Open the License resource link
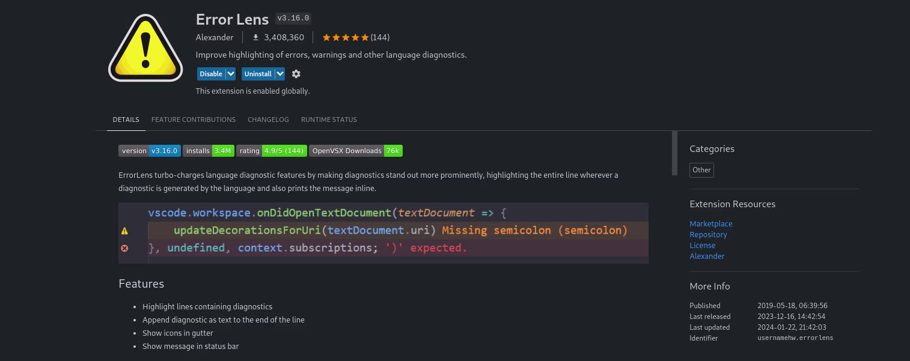The height and width of the screenshot is (361, 910). click(703, 245)
